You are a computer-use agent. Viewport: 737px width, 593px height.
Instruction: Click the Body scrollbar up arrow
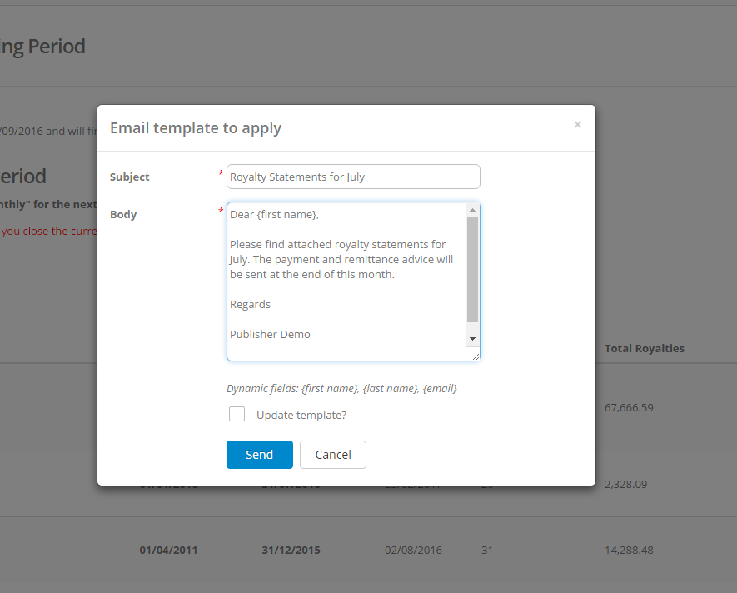pyautogui.click(x=472, y=210)
